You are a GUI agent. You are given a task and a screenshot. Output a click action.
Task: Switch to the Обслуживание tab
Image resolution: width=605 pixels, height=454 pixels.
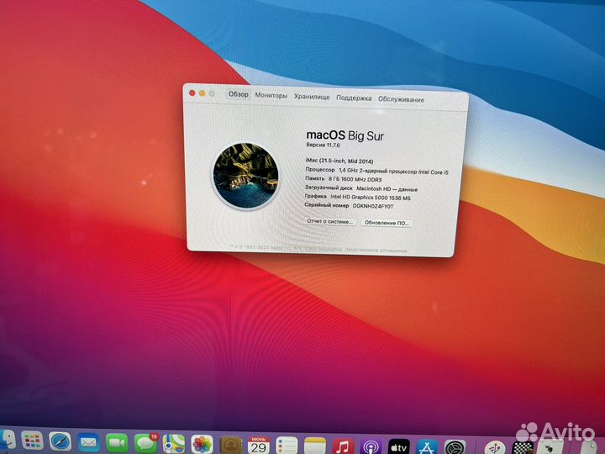402,99
